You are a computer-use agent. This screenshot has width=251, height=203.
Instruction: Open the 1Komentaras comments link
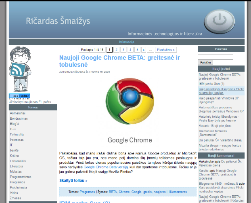pos(178,192)
